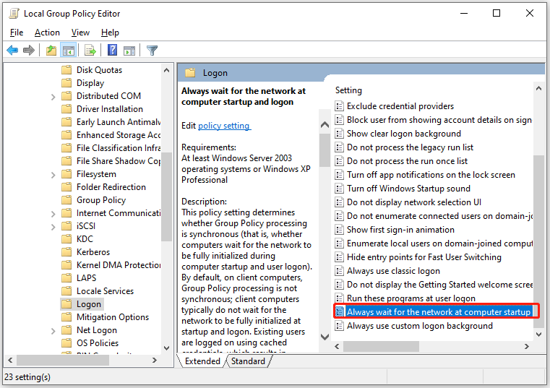Click the LAPS folder icon
550x388 pixels.
66,278
